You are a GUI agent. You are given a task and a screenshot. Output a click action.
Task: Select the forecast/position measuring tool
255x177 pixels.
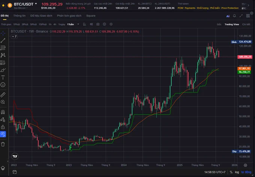3,63
